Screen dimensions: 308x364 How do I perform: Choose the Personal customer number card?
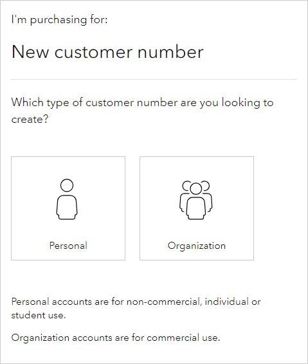pos(68,208)
